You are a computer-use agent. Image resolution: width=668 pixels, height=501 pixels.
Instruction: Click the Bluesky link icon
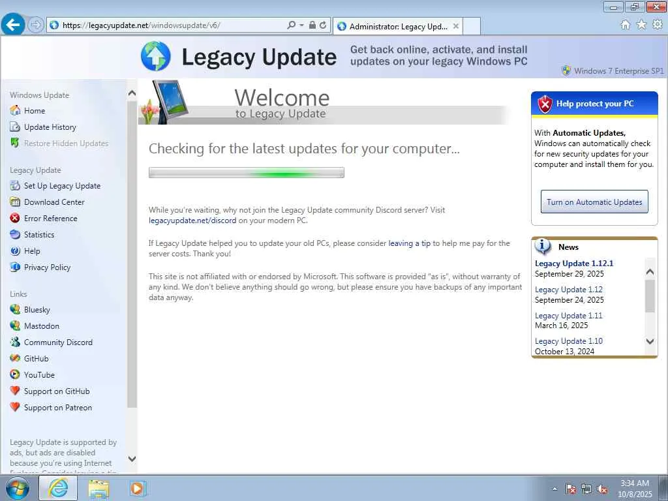pyautogui.click(x=15, y=309)
